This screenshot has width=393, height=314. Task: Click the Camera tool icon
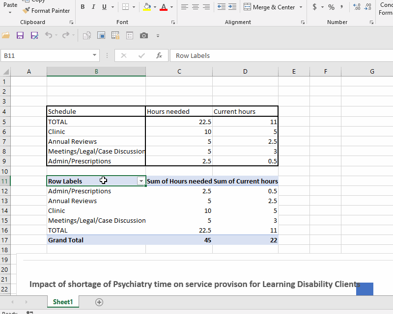(144, 35)
